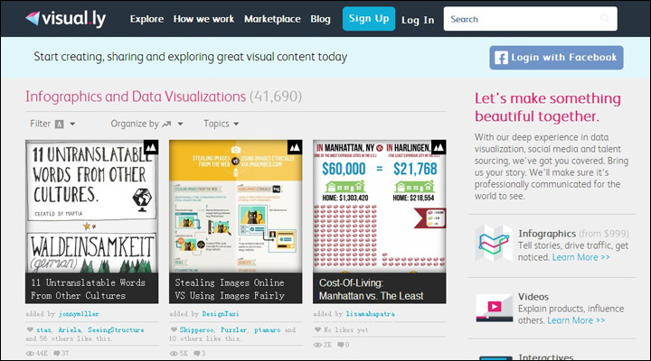Open the Cost-Of-Living Manhattan thumbnail
This screenshot has width=651, height=361.
pos(380,206)
